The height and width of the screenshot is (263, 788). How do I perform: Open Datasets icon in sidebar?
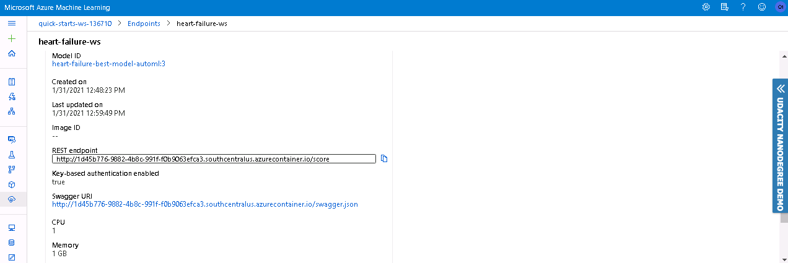click(x=12, y=140)
